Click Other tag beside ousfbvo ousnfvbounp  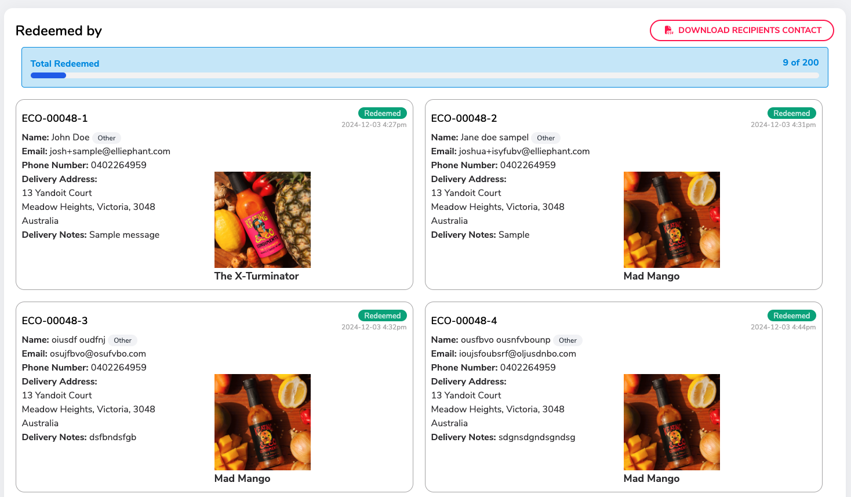click(x=568, y=340)
